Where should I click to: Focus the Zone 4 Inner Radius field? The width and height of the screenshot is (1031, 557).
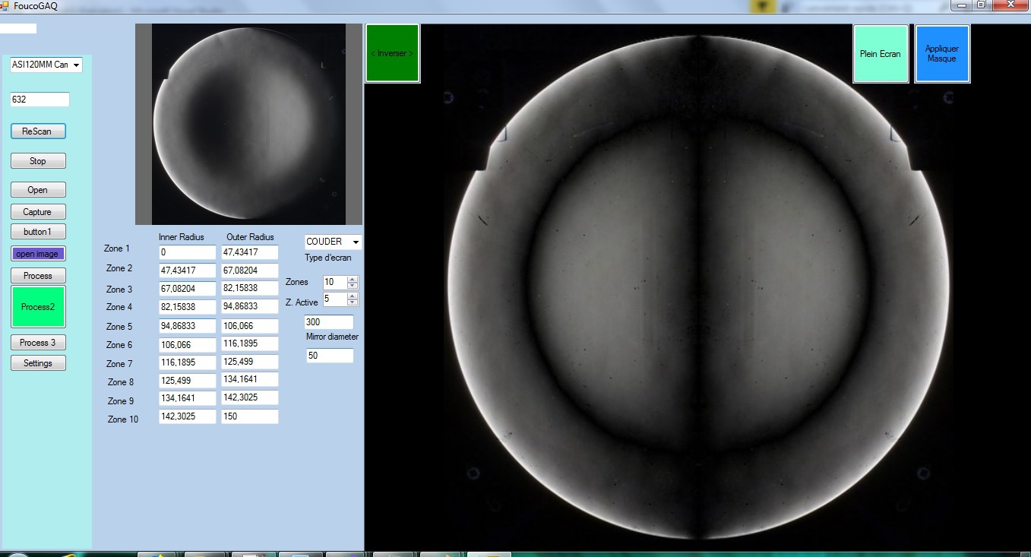(188, 307)
